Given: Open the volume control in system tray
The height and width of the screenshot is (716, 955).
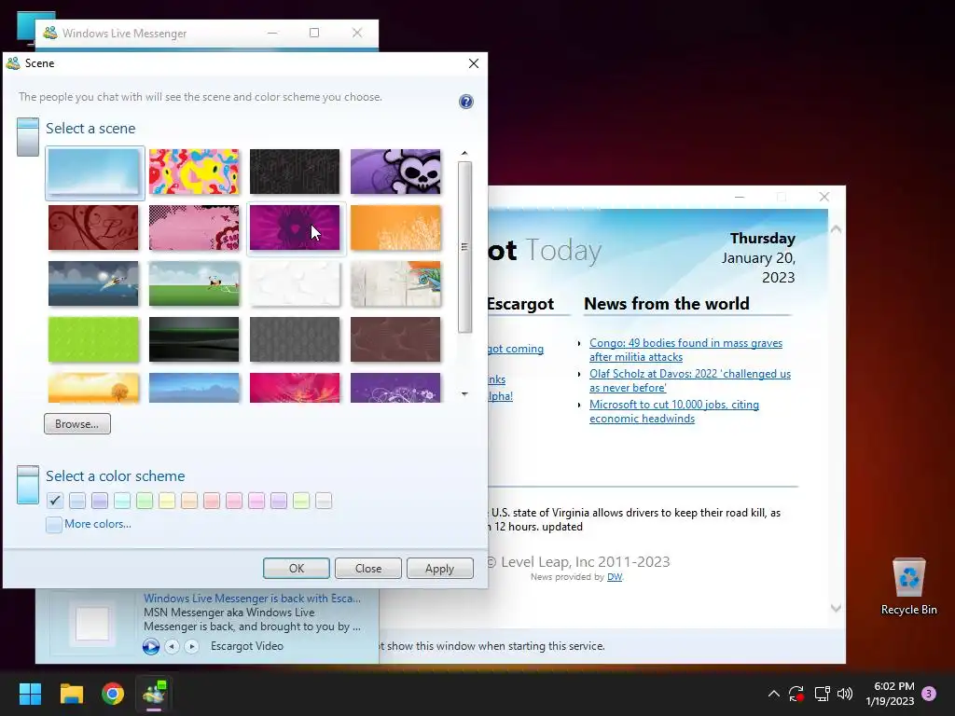Looking at the screenshot, I should point(845,694).
